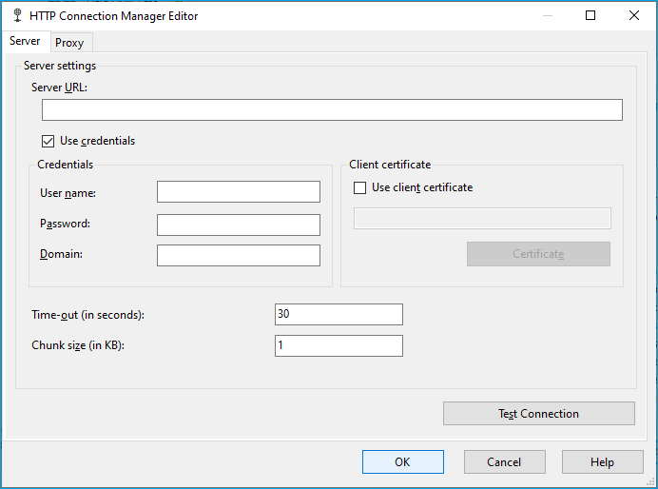Close the HTTP Connection Manager Editor dialog
The width and height of the screenshot is (658, 489).
coord(633,15)
